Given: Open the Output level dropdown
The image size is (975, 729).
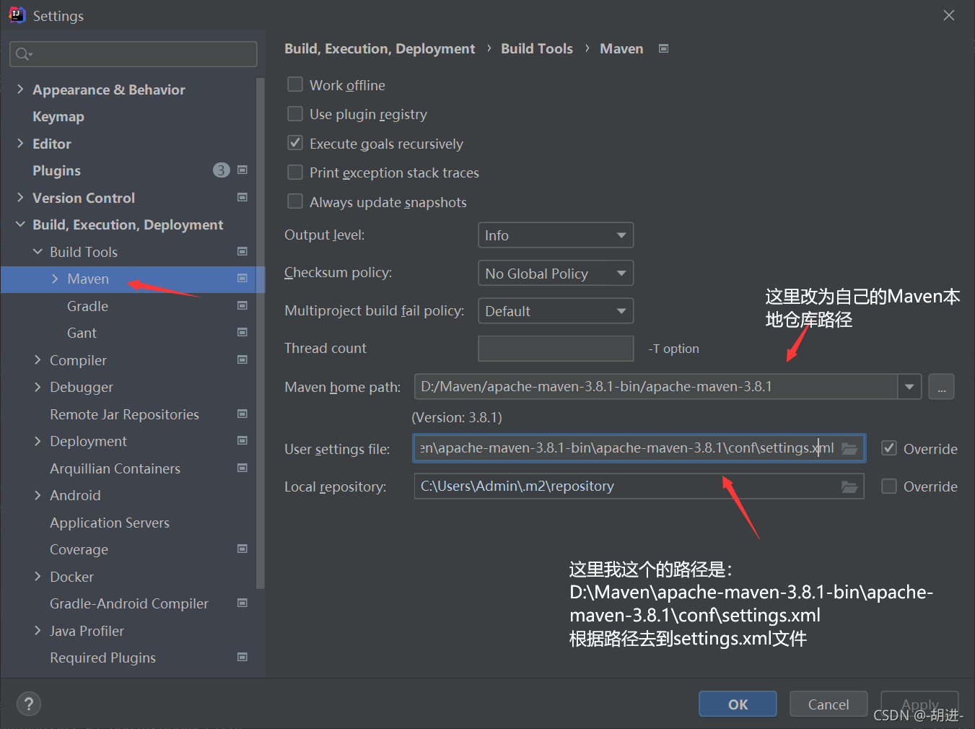Looking at the screenshot, I should (556, 235).
